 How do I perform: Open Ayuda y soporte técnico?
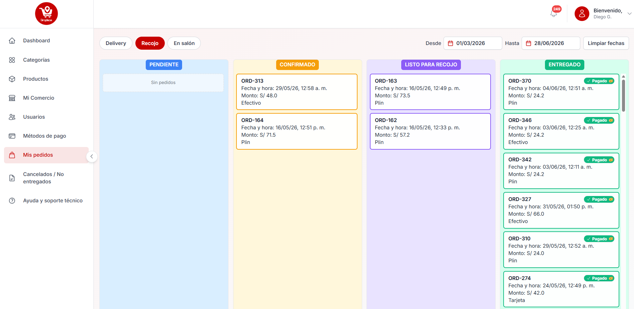click(46, 201)
